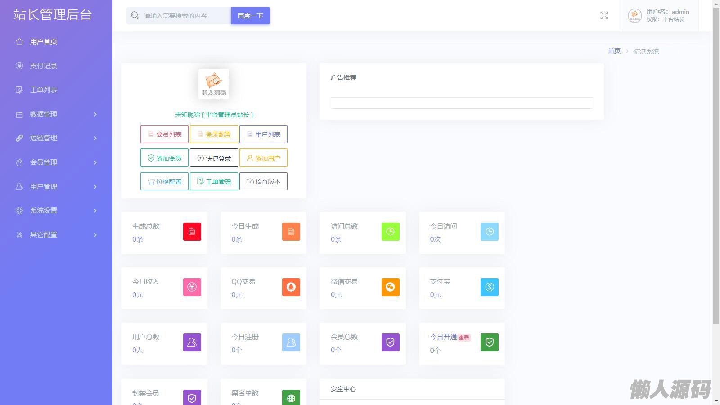Expand the 短链管理 sidebar submenu
This screenshot has height=405, width=720.
[x=56, y=138]
